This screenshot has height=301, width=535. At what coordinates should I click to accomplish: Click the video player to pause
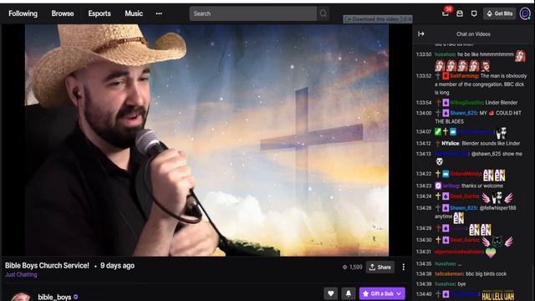pos(206,140)
